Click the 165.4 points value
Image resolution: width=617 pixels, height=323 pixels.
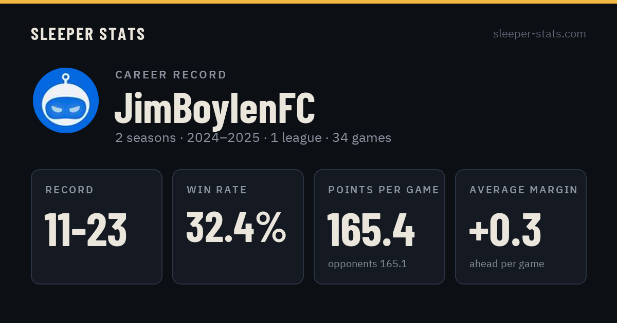coord(371,230)
